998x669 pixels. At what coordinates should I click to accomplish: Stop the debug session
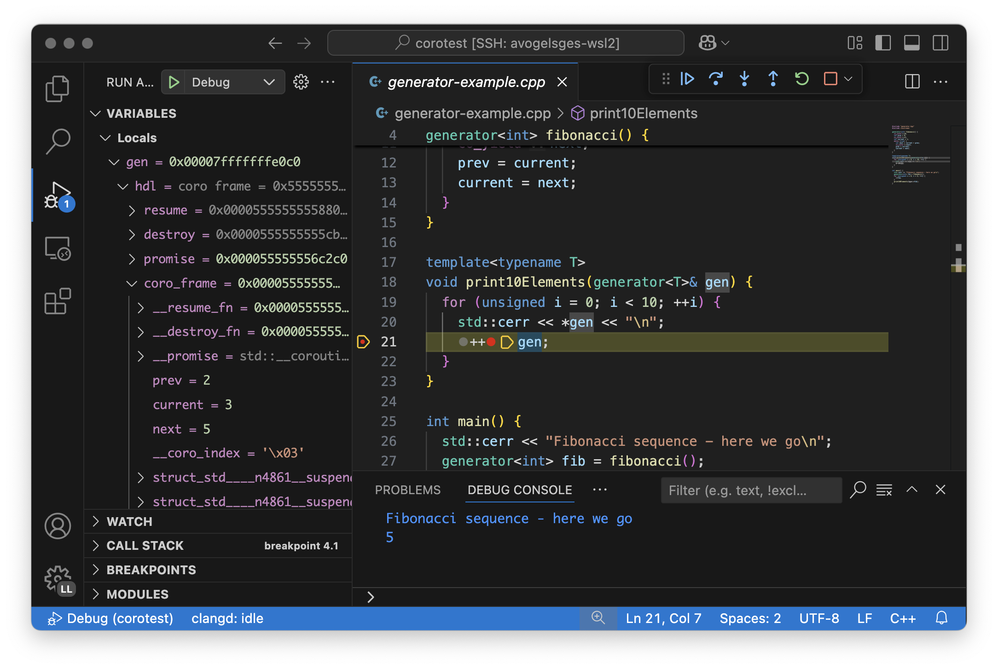[x=830, y=79]
